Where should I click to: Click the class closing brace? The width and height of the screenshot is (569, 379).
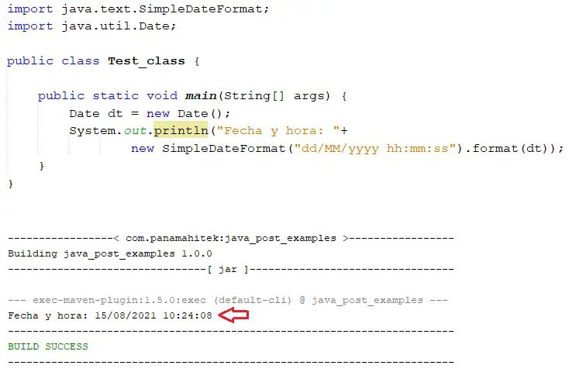tap(11, 184)
